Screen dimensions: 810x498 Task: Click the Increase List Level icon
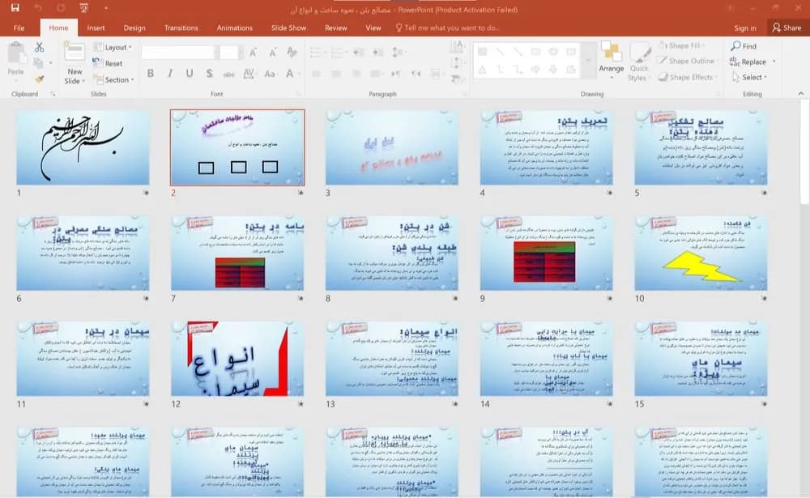coord(378,52)
